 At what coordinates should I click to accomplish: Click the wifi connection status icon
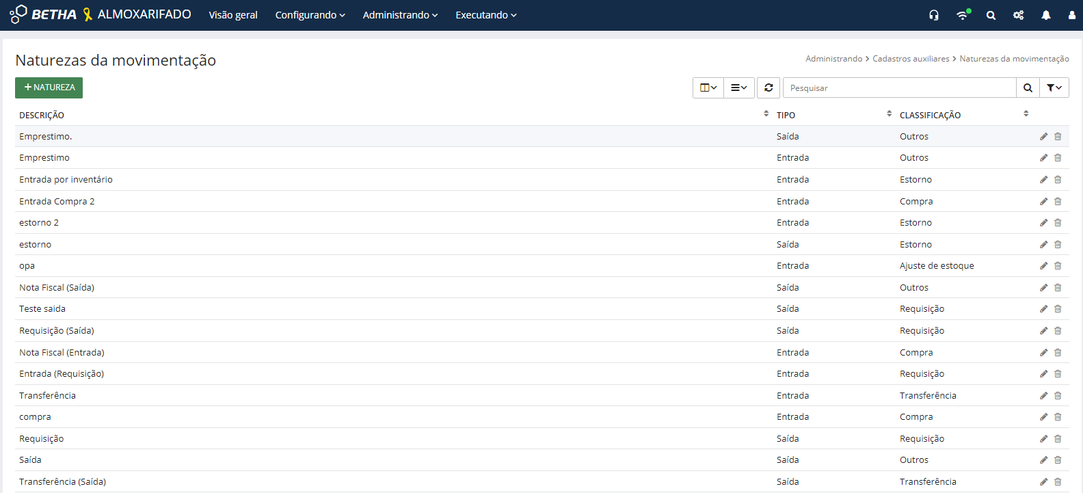tap(963, 15)
